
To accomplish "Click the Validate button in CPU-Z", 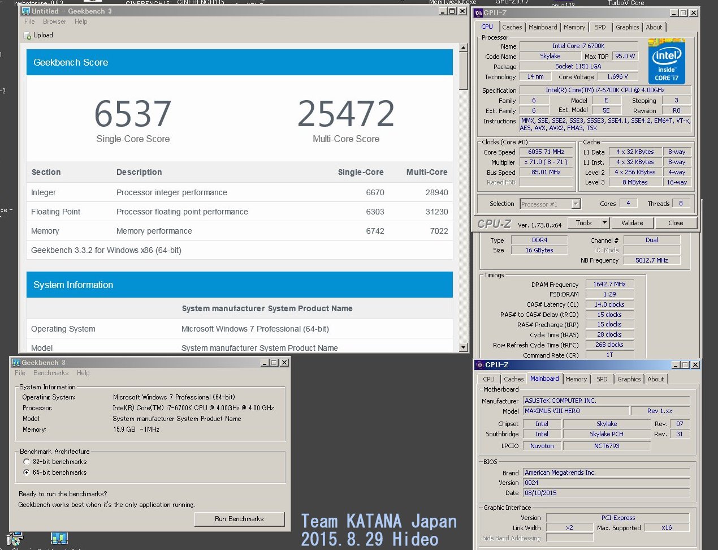I will tap(632, 223).
